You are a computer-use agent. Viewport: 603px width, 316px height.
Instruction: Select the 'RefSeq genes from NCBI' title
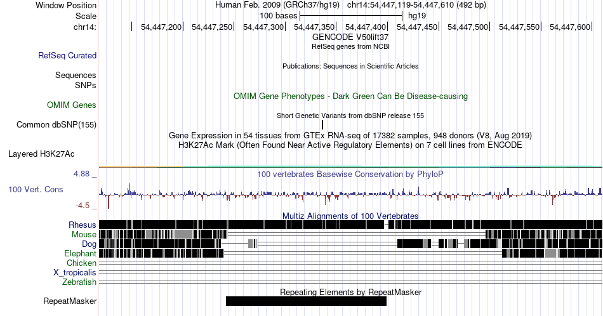click(x=350, y=46)
